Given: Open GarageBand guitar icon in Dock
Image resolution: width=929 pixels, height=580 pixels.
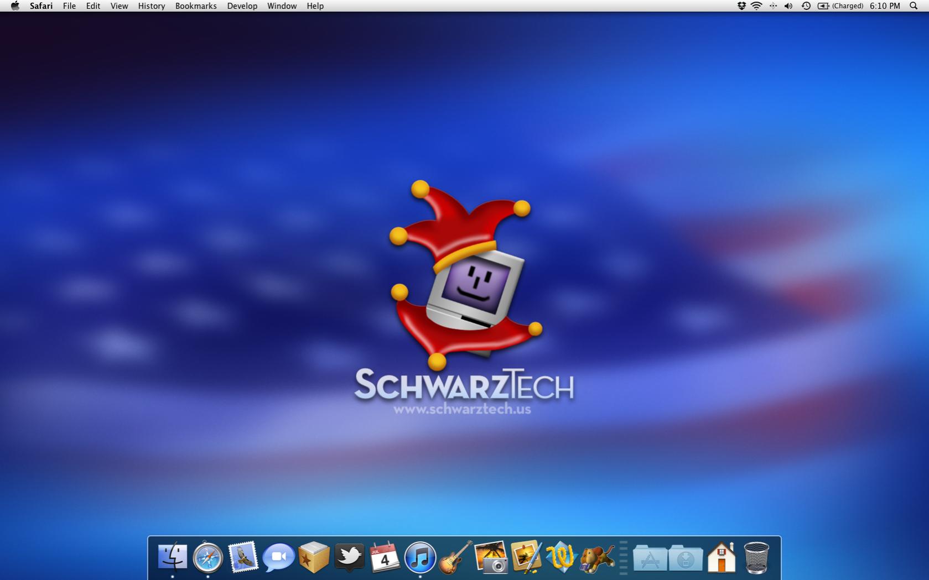Looking at the screenshot, I should click(456, 557).
